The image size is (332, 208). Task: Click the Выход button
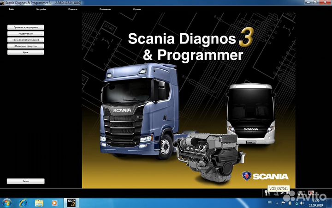pyautogui.click(x=26, y=181)
